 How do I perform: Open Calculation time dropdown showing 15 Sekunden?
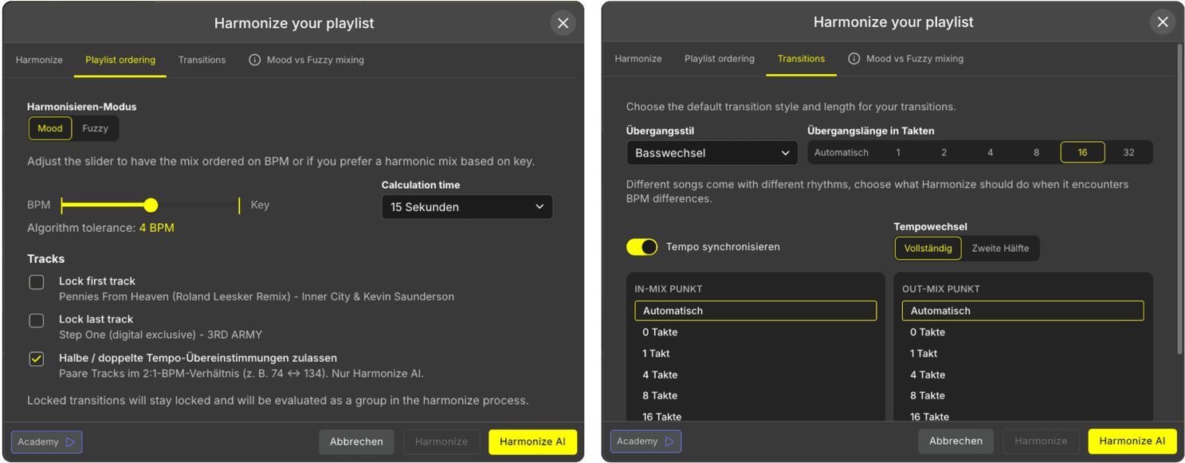coord(467,207)
